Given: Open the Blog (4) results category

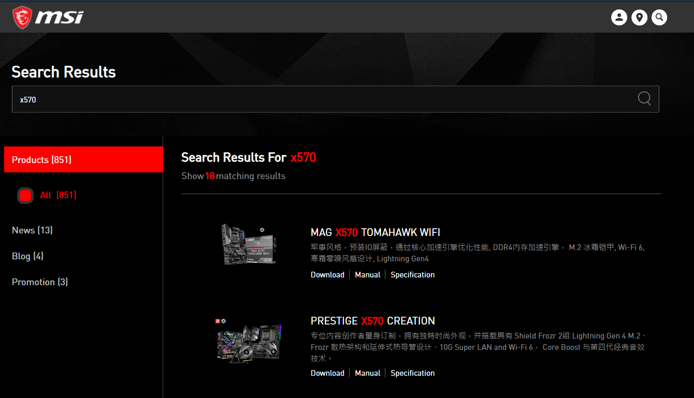Looking at the screenshot, I should point(27,256).
